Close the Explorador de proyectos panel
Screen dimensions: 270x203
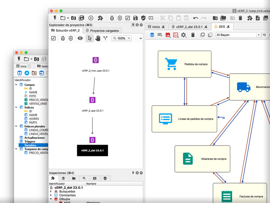click(141, 25)
